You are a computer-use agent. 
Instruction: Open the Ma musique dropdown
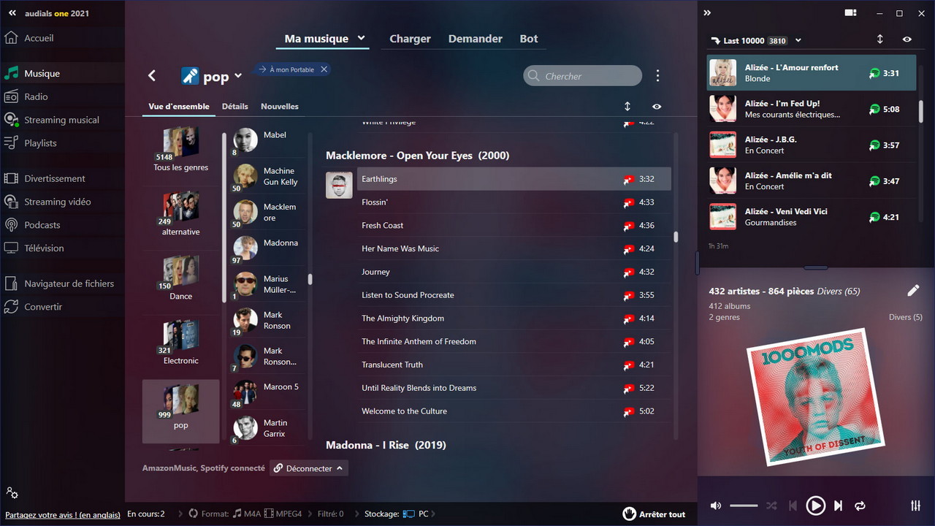pyautogui.click(x=361, y=39)
